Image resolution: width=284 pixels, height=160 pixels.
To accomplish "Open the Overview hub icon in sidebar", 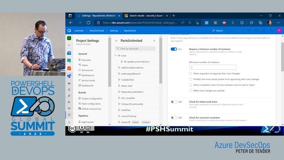I will pyautogui.click(x=69, y=53).
